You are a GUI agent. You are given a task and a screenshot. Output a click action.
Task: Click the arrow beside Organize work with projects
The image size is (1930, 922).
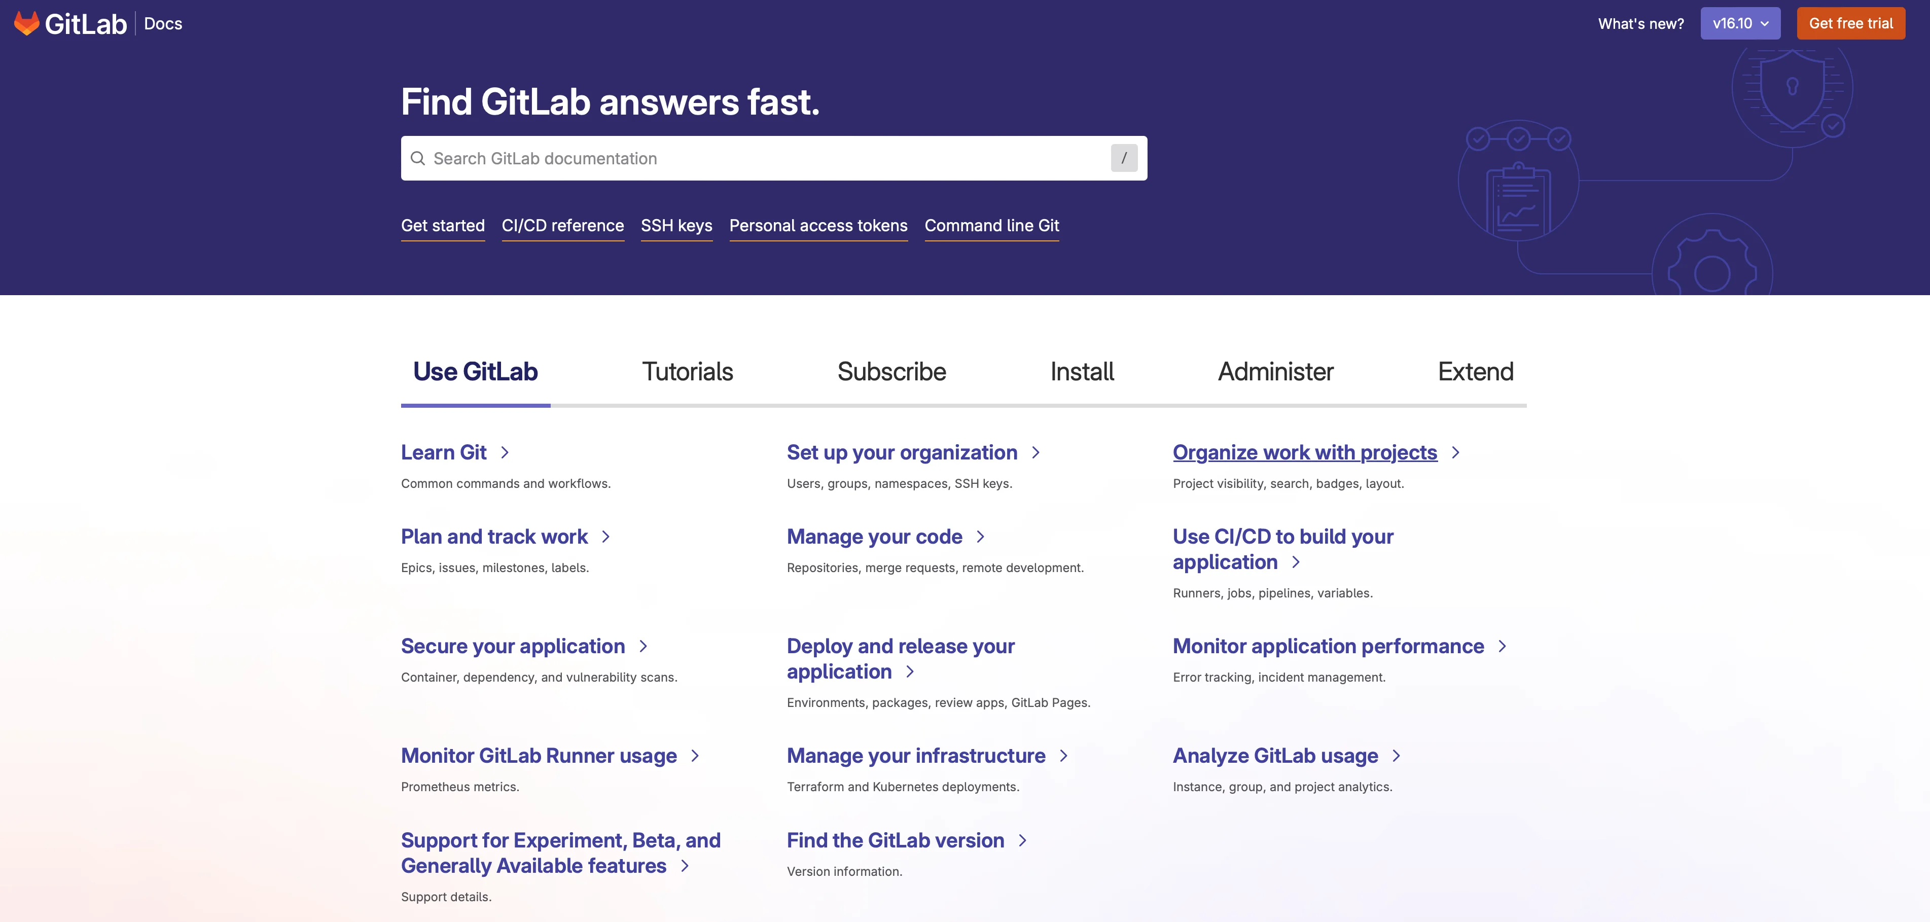[1456, 453]
